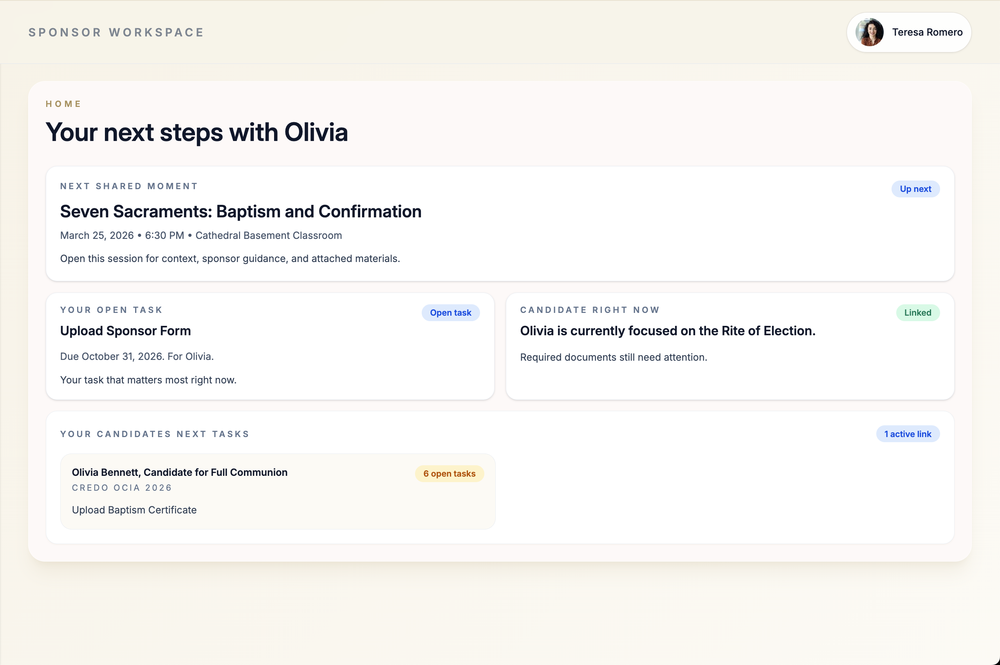
Task: Open the Upload Sponsor Form task
Action: 125,331
